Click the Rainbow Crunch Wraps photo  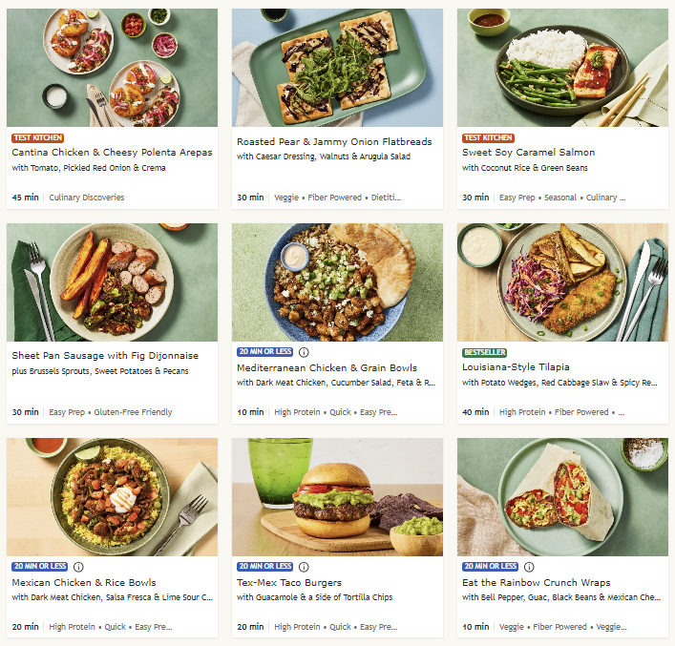pos(562,497)
